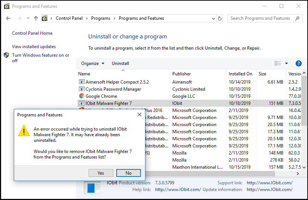Change view using the view icon
This screenshot has height=200, width=308.
(x=278, y=63)
